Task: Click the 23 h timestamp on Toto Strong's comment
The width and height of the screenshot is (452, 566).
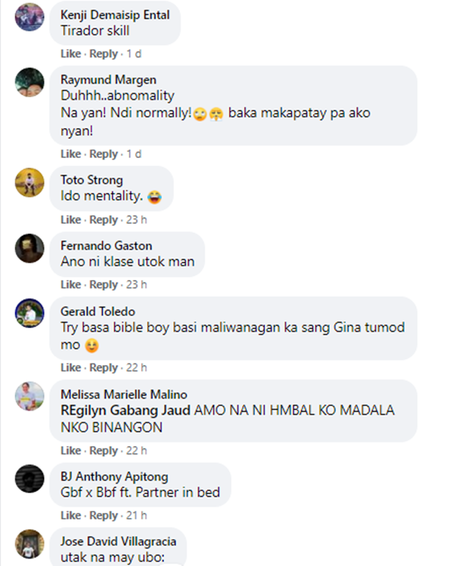Action: 136,220
